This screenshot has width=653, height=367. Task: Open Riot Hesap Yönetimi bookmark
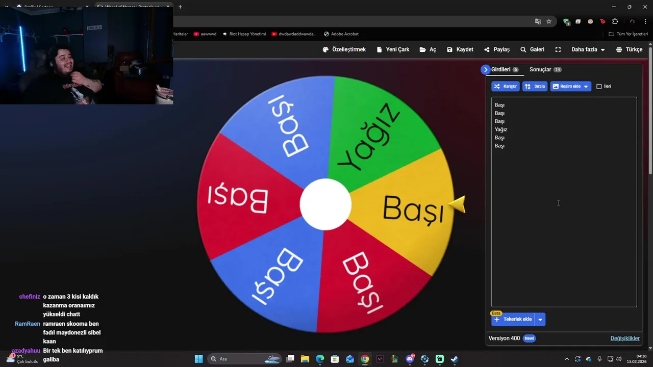click(244, 34)
